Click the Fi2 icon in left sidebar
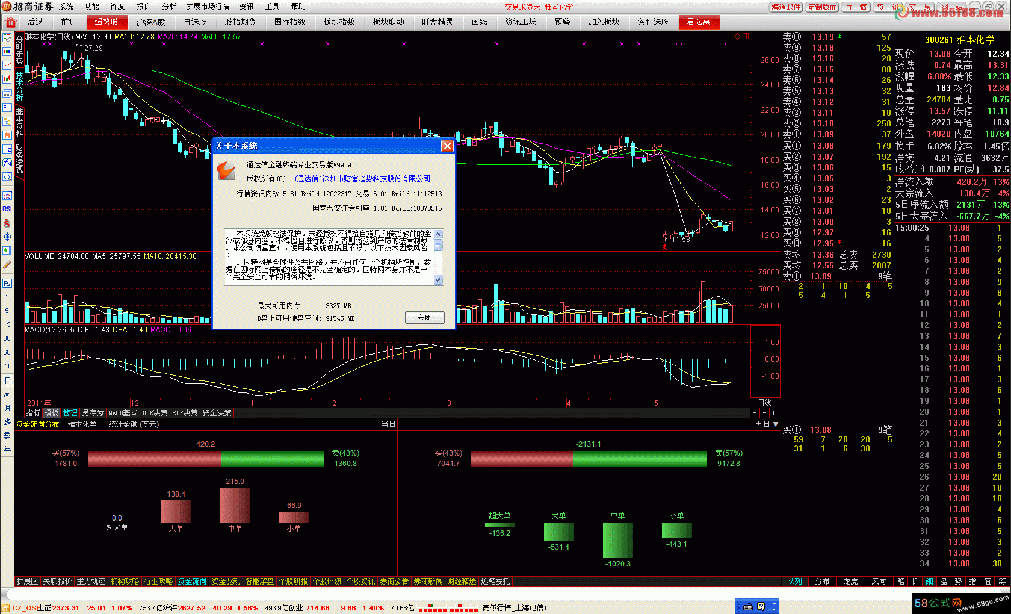 pyautogui.click(x=7, y=149)
